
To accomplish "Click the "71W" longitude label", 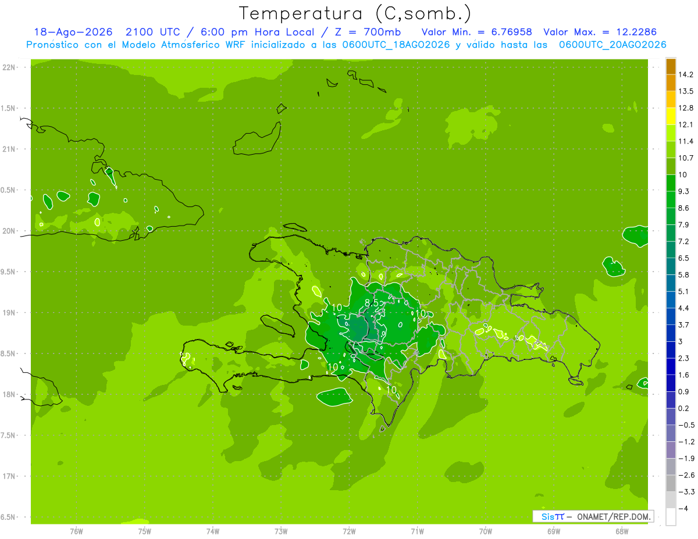I will [417, 531].
